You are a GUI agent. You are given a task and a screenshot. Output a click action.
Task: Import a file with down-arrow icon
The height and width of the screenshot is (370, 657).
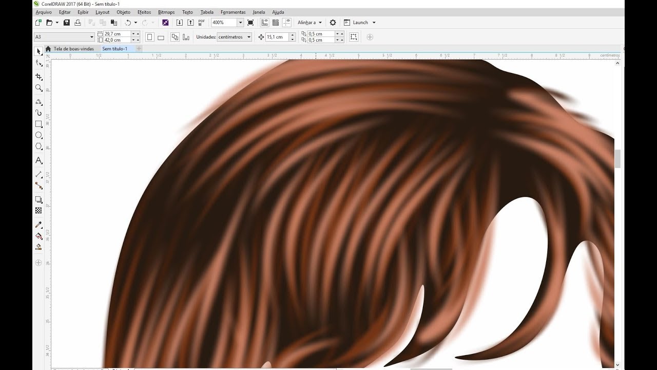tap(180, 23)
